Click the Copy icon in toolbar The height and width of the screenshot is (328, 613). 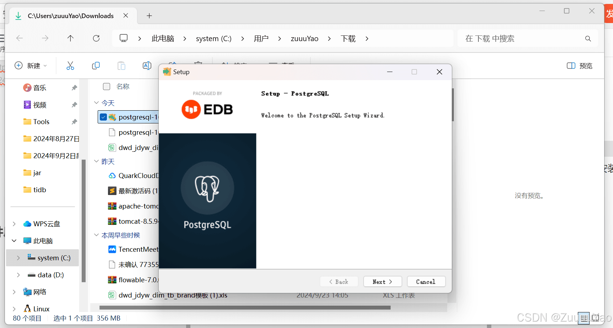pos(96,66)
